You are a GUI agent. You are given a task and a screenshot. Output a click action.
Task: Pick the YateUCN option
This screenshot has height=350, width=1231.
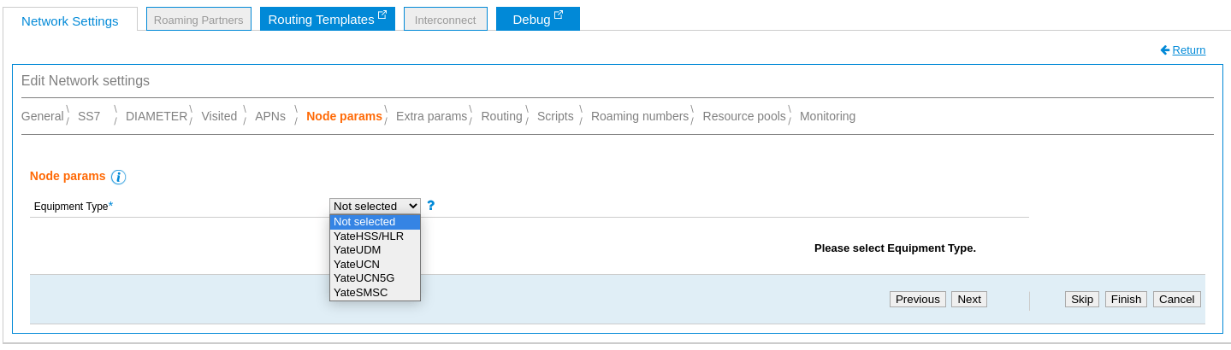[375, 264]
